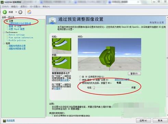This screenshot has height=124, width=168.
Task: Click the page header image-settings icon
Action: click(x=52, y=20)
